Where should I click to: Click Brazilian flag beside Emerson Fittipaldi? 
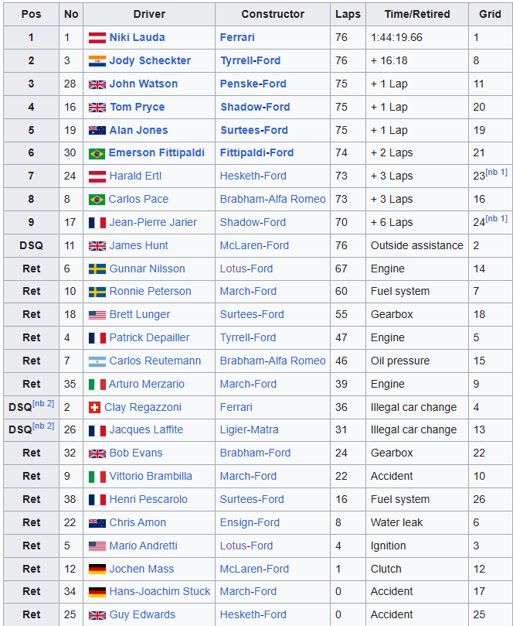click(97, 153)
